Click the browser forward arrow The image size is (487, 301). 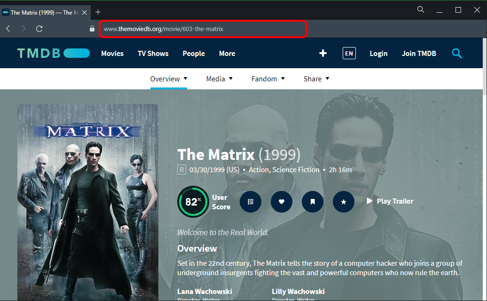pyautogui.click(x=24, y=29)
